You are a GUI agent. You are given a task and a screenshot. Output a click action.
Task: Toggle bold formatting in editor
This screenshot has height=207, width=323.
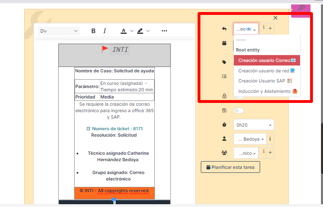pos(94,31)
